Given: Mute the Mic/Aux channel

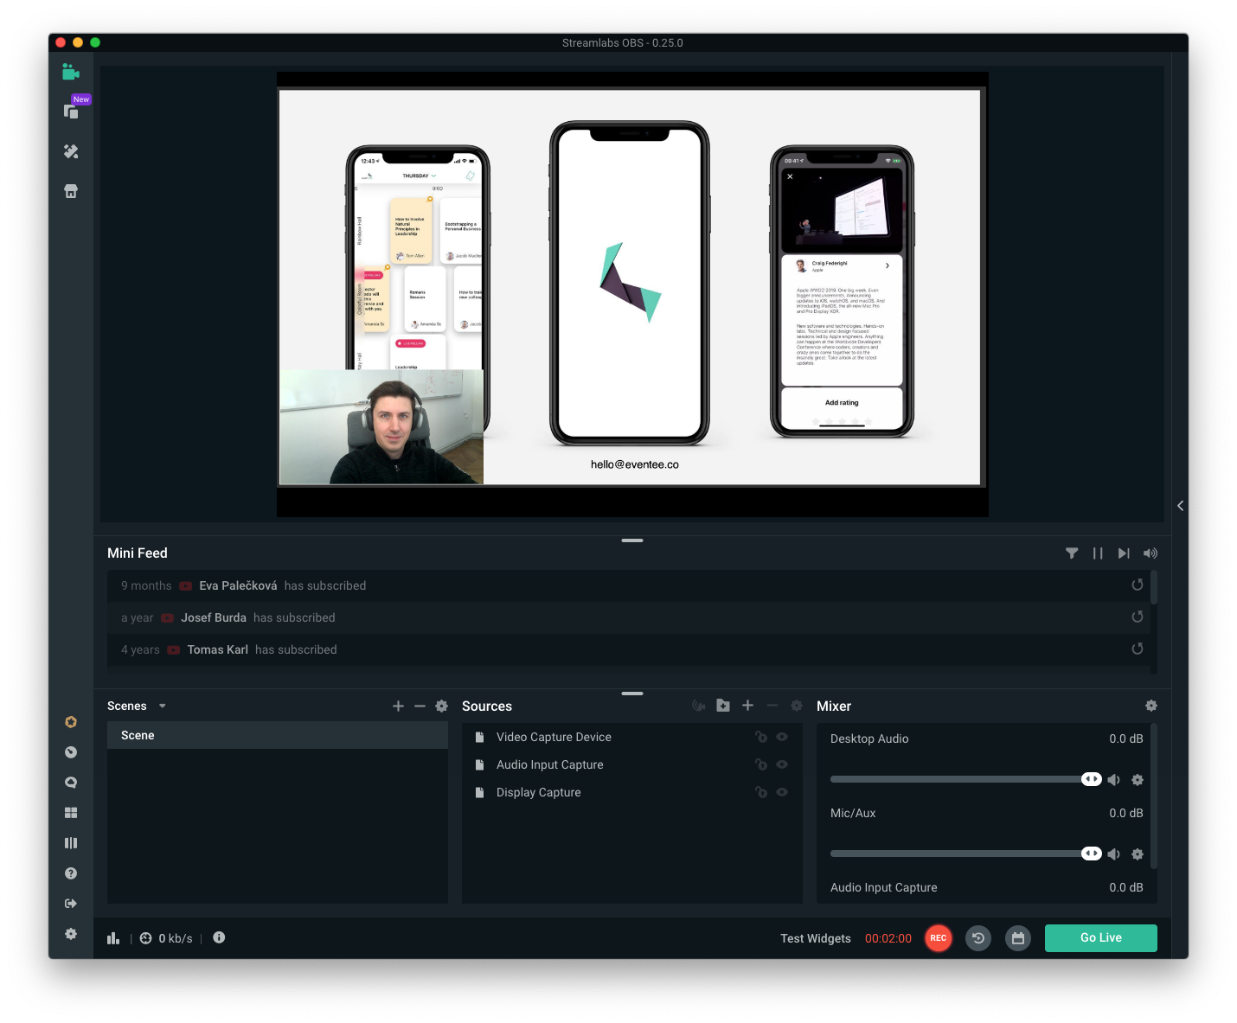Looking at the screenshot, I should click(x=1114, y=854).
